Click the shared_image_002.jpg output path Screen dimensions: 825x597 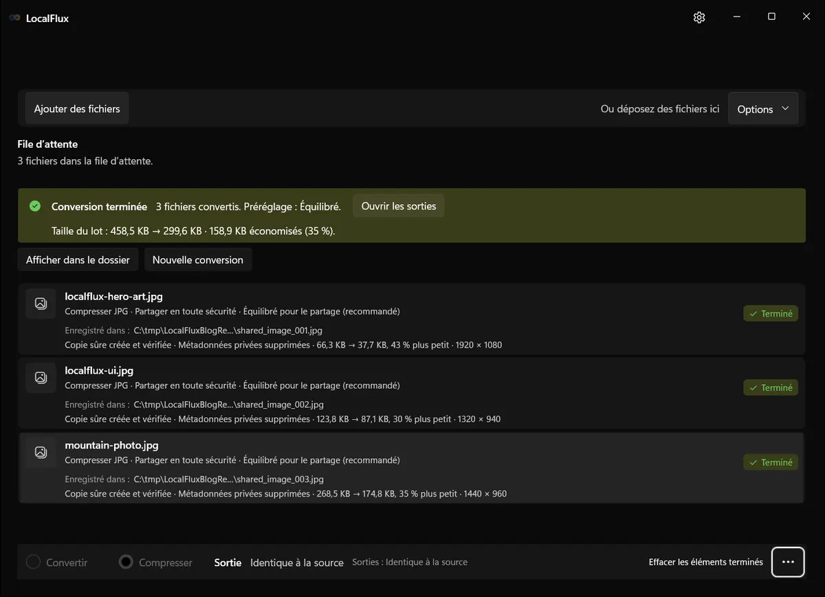pos(228,405)
